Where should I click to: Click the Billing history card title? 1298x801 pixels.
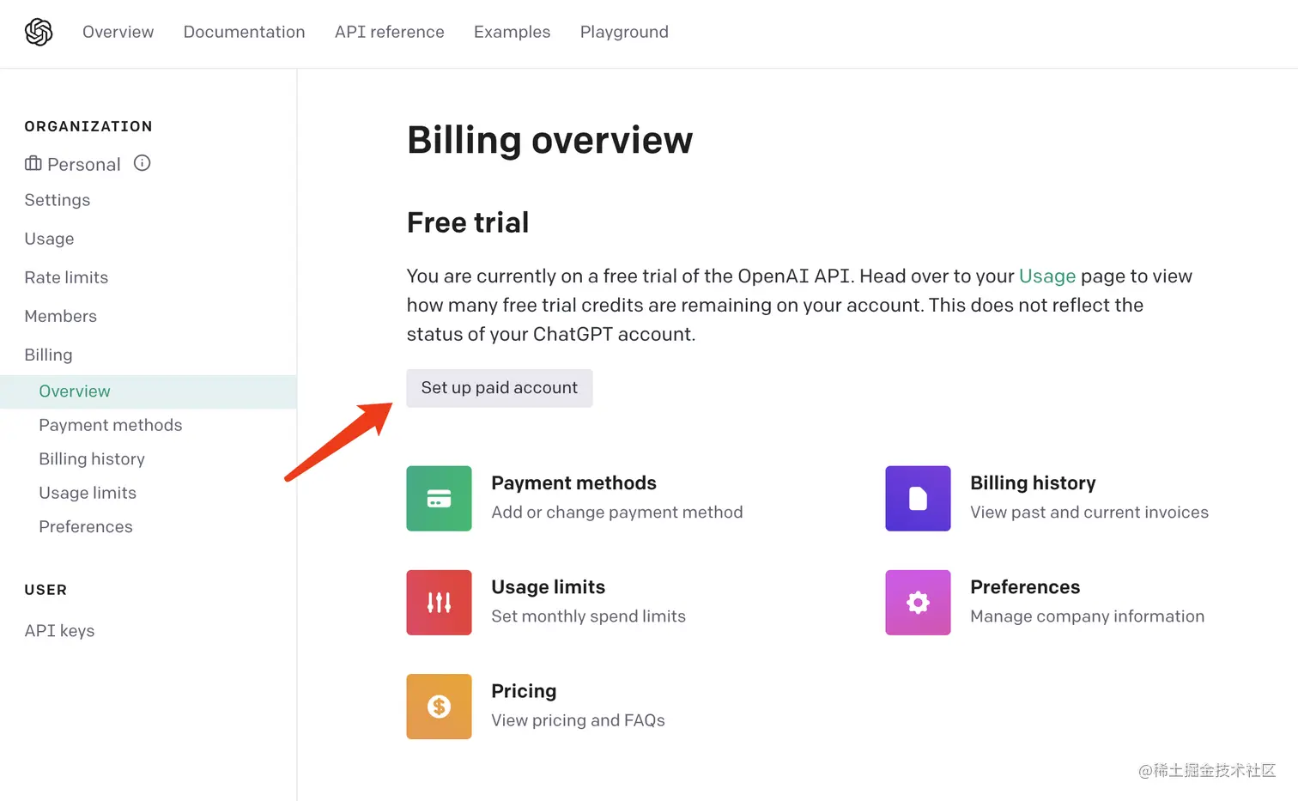1033,483
